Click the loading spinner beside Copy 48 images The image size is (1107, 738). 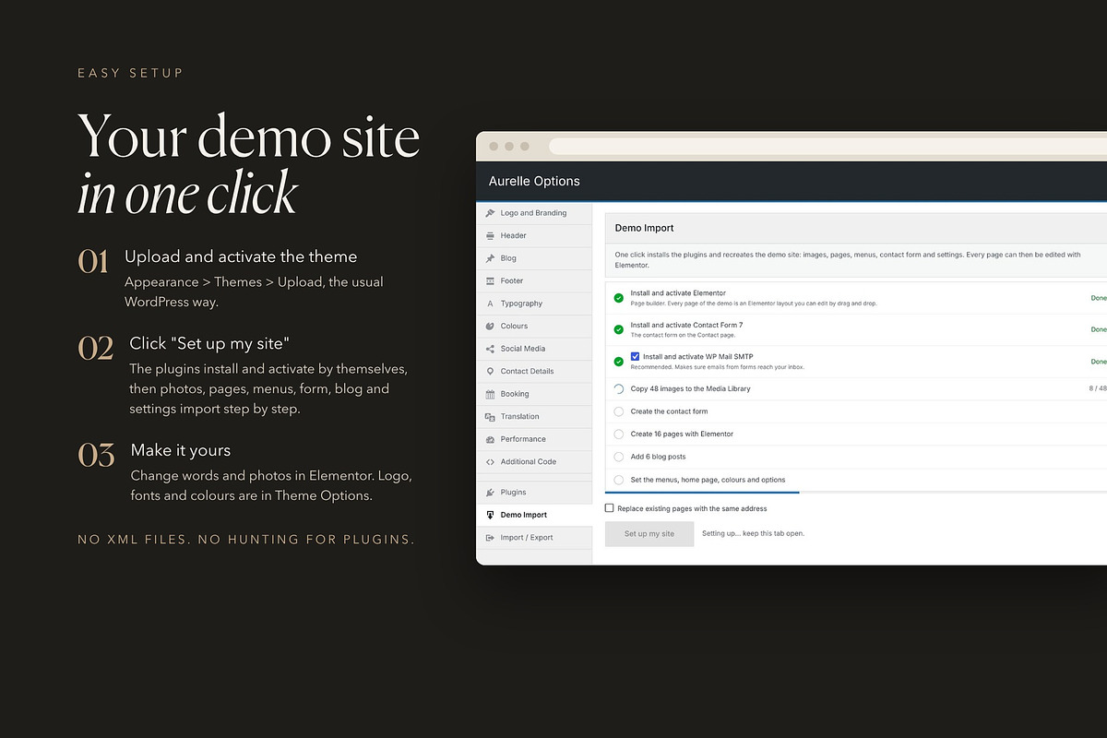click(x=618, y=389)
